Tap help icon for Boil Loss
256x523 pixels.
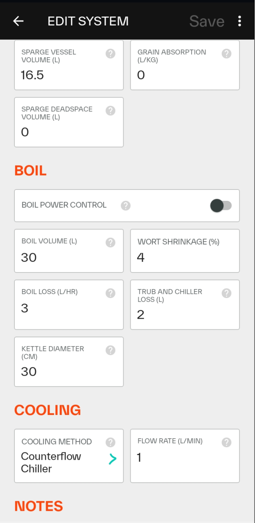coord(110,293)
